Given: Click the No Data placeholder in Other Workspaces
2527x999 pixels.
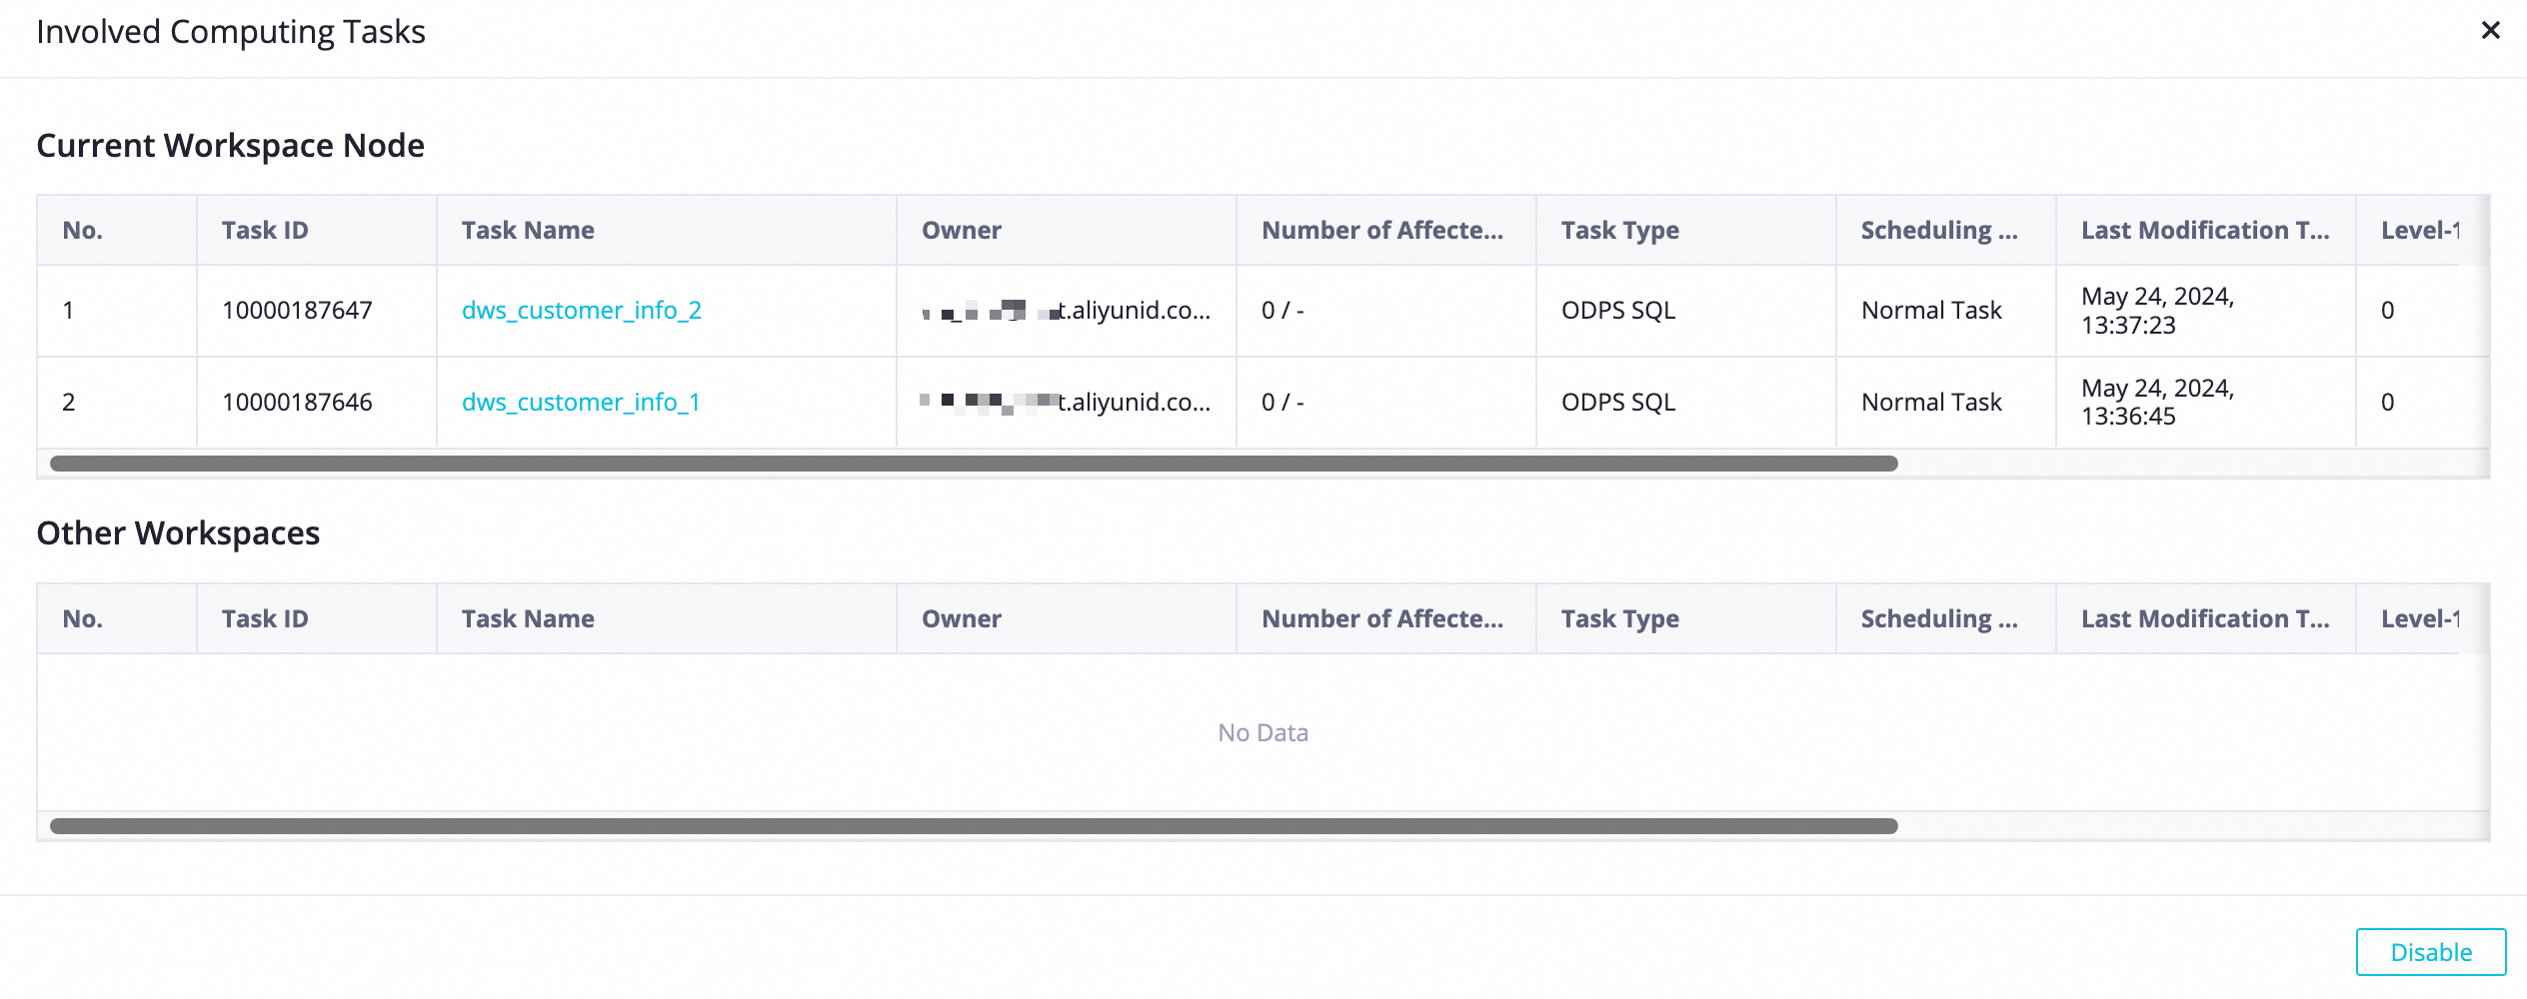Looking at the screenshot, I should [x=1263, y=733].
